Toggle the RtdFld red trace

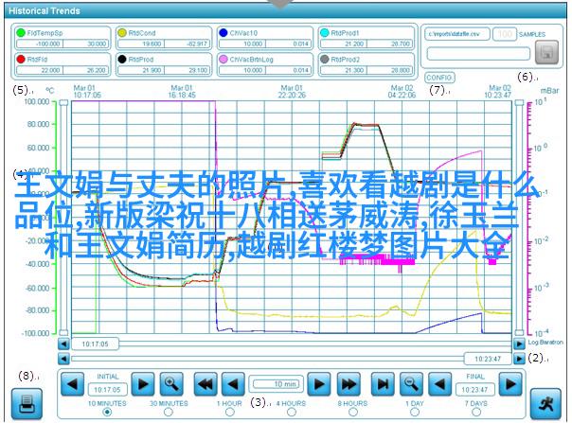click(21, 59)
